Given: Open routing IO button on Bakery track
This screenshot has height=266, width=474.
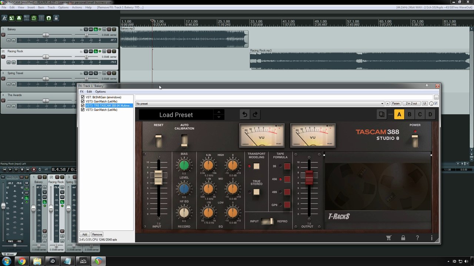Looking at the screenshot, I should 86,29.
